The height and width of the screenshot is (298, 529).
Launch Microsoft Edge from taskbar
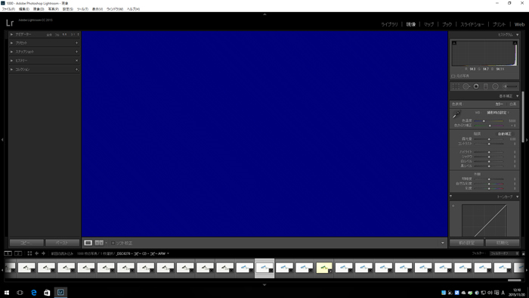point(34,293)
